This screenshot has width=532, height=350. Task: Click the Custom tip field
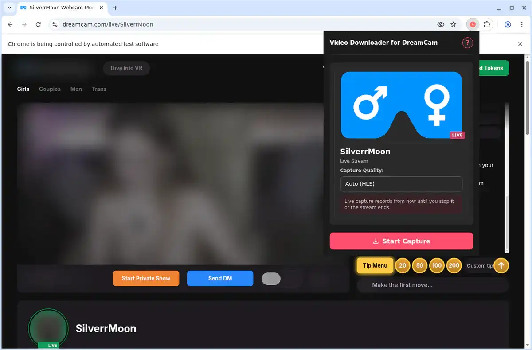point(479,266)
